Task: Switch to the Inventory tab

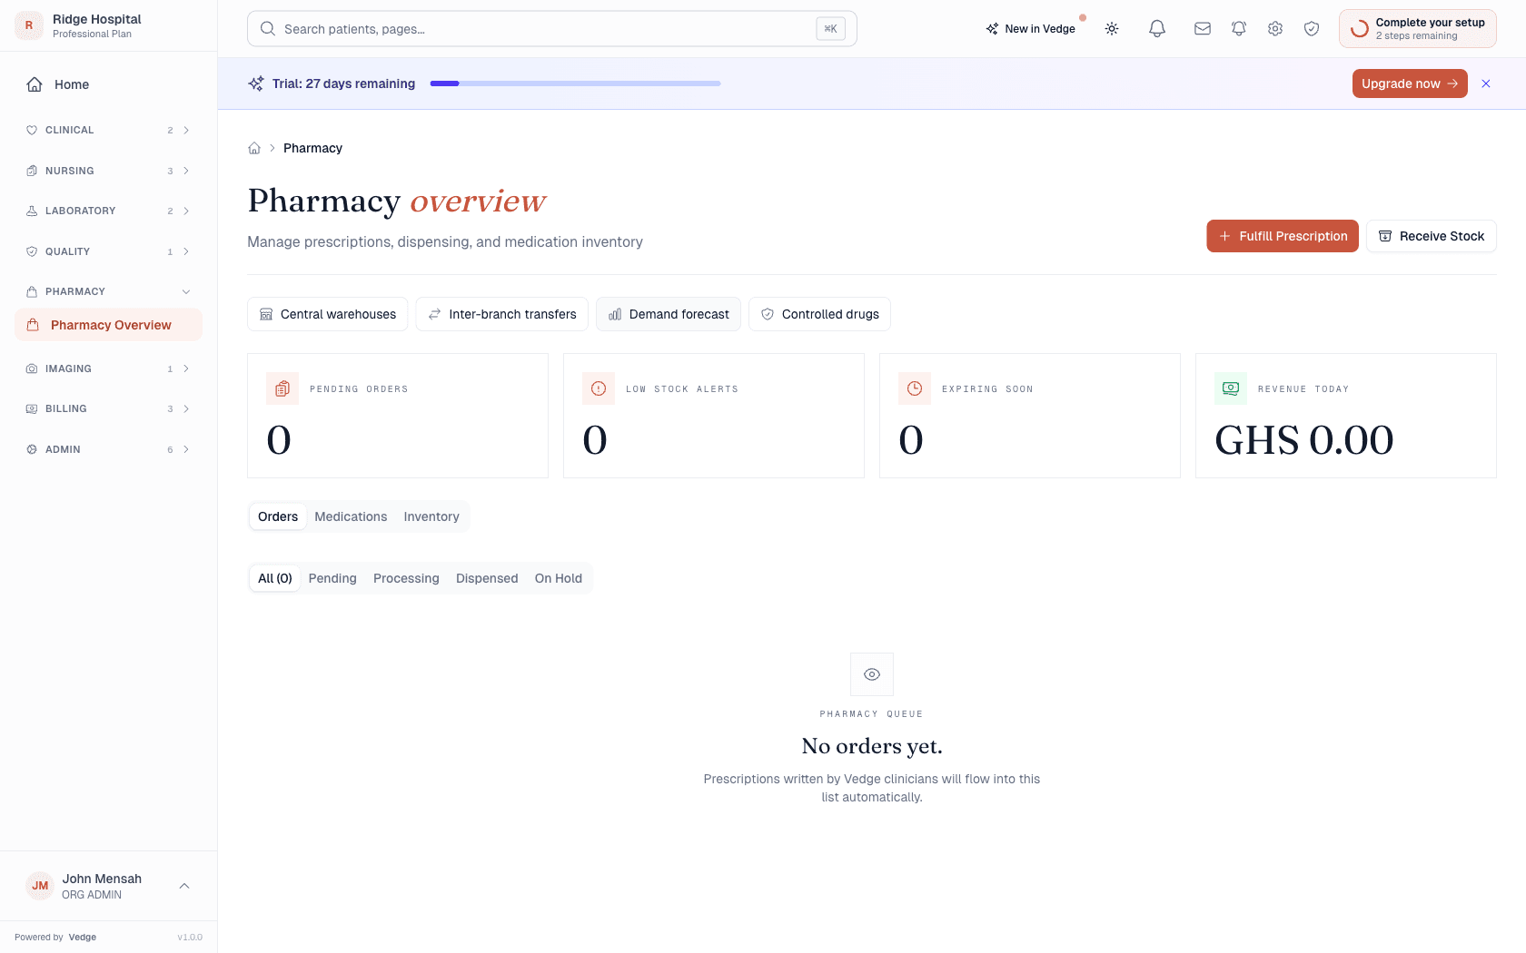Action: click(x=431, y=516)
